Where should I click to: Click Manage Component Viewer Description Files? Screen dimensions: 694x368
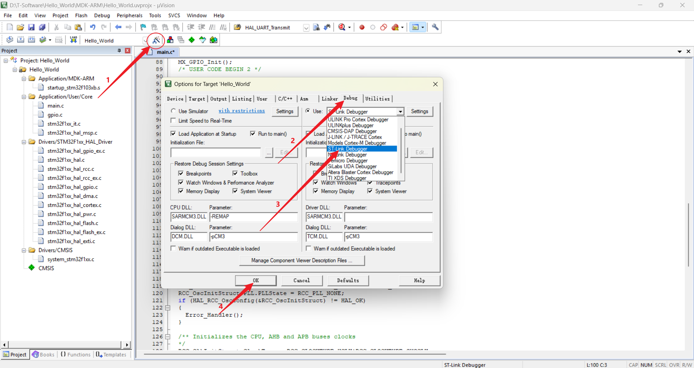tap(302, 260)
